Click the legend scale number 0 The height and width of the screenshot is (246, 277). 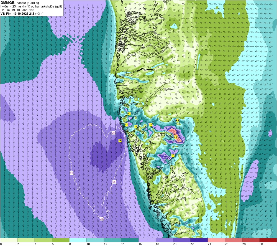pos(1,244)
